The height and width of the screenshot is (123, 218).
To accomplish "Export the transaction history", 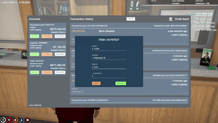I will coord(131,19).
